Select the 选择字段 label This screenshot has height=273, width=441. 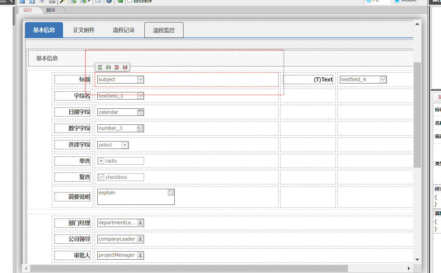tap(79, 145)
